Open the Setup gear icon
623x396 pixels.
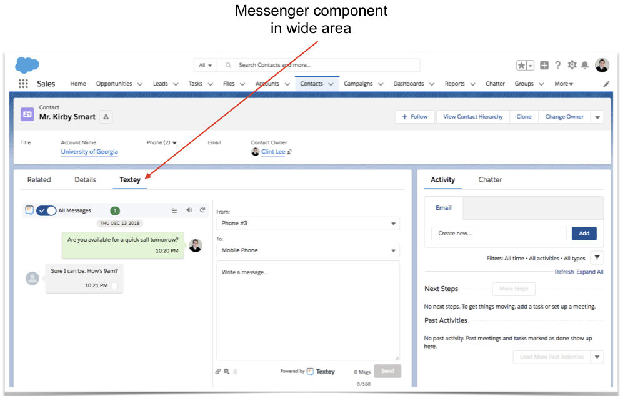572,65
